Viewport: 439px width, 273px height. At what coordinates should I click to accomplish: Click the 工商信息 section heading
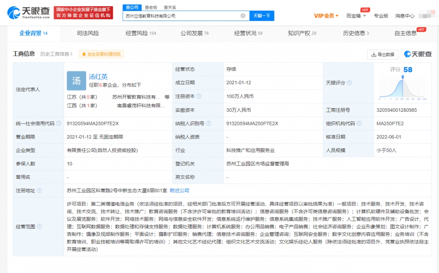click(x=24, y=53)
